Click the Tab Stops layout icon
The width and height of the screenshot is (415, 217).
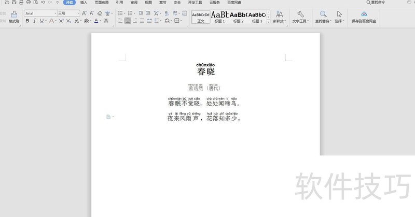click(x=185, y=13)
